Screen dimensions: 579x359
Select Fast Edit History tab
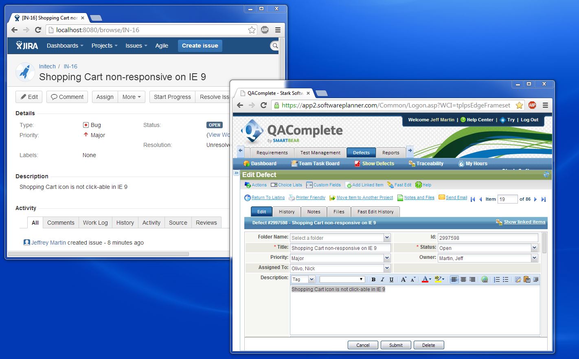pyautogui.click(x=375, y=212)
